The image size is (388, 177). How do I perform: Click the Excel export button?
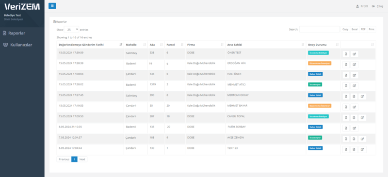point(355,29)
